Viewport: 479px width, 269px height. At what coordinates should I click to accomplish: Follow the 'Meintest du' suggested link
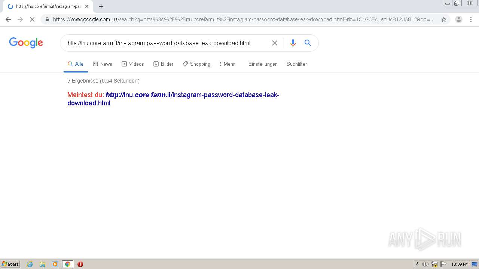click(173, 99)
